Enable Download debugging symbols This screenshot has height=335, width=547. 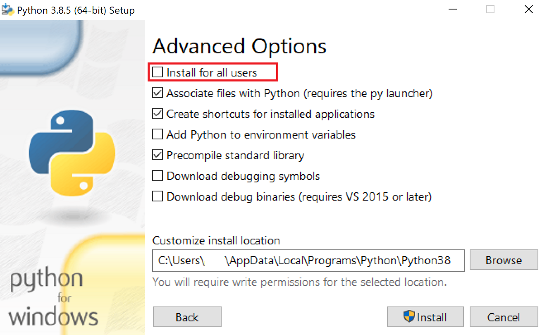(158, 176)
